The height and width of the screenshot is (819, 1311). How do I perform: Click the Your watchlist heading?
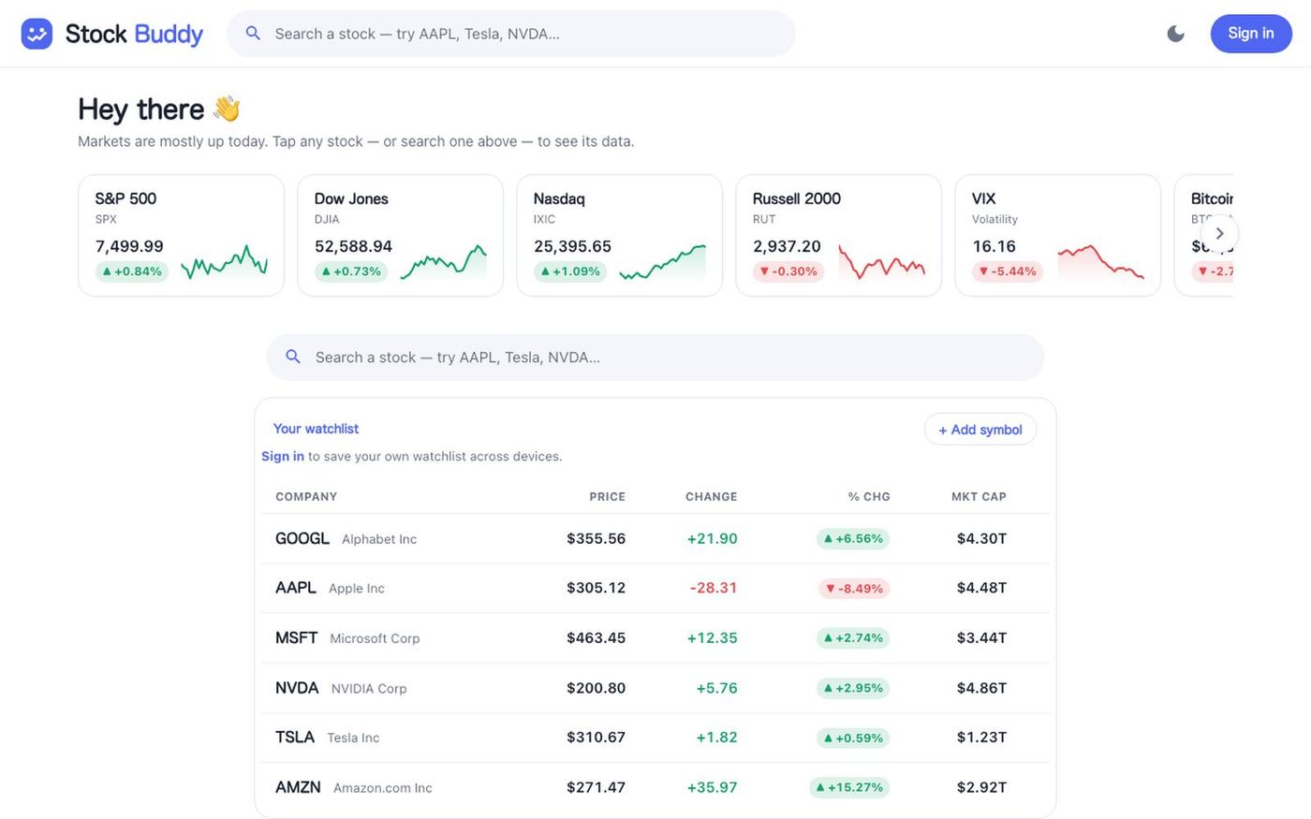pos(316,429)
